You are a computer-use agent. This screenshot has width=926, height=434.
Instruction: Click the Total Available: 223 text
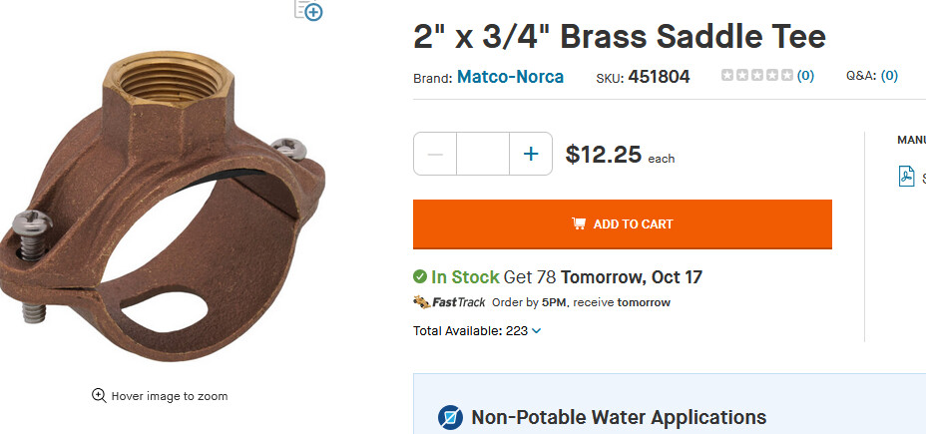coord(470,331)
